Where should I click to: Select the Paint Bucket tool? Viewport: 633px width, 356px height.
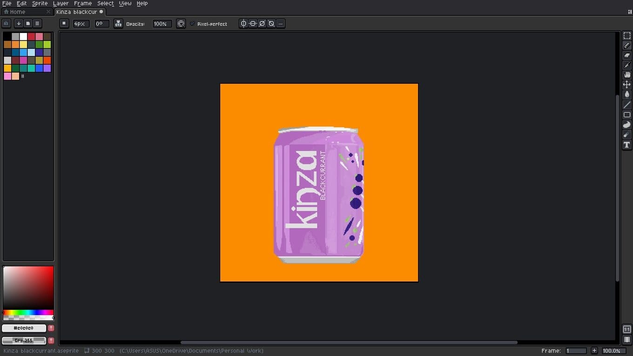627,94
